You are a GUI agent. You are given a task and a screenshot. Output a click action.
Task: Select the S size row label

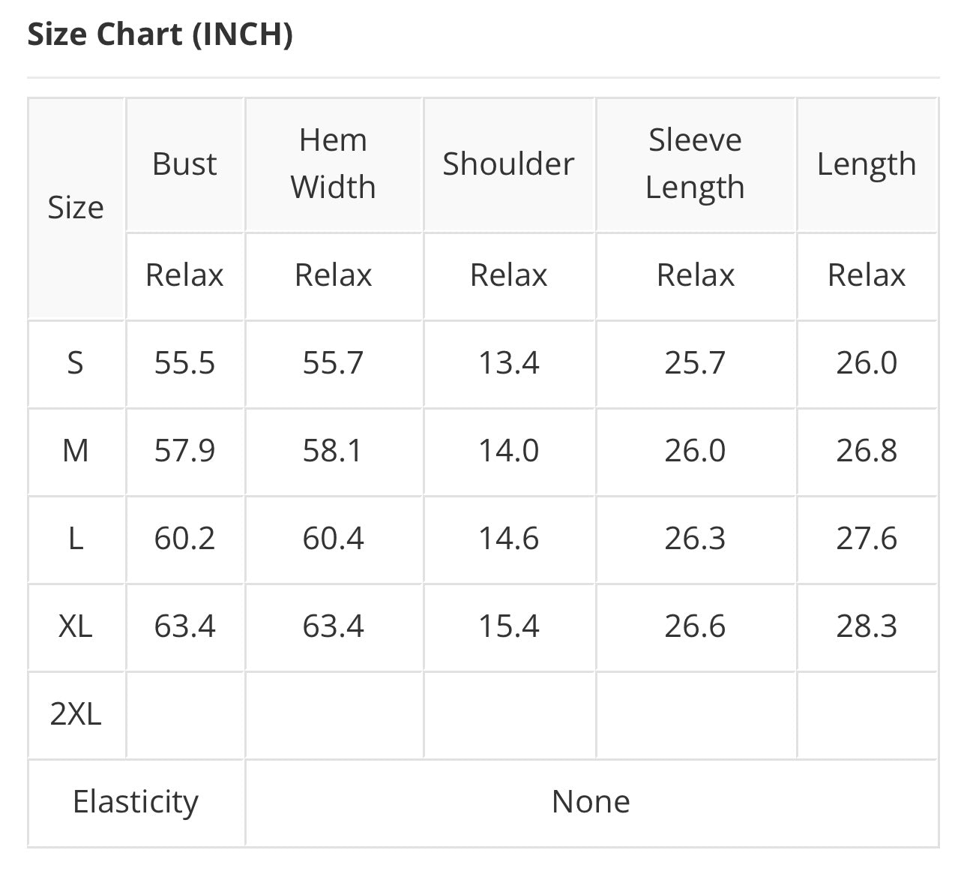click(76, 364)
